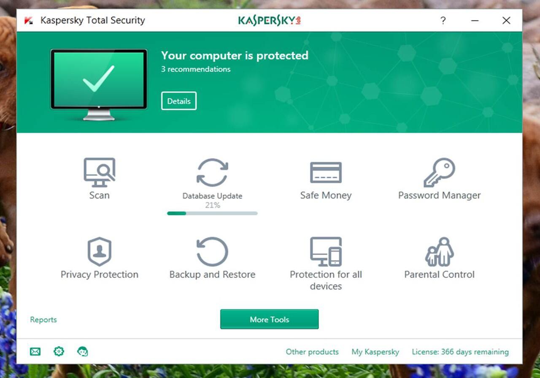Open the Scan feature icon
The width and height of the screenshot is (540, 378).
pos(99,172)
